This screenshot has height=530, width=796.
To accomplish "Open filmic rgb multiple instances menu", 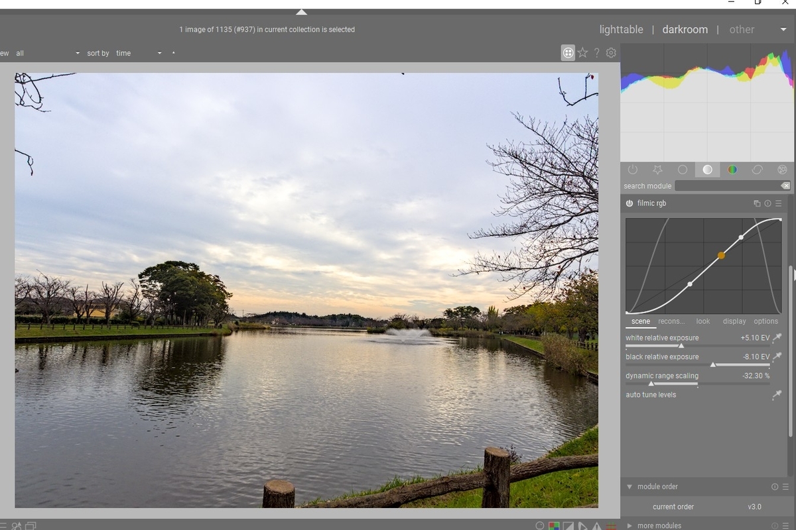I will pos(757,204).
